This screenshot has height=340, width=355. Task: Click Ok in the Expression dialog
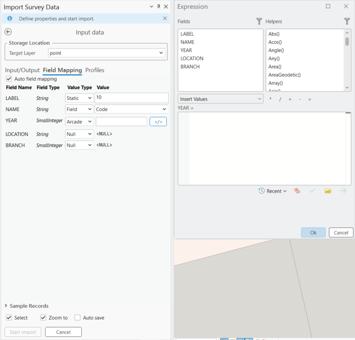(313, 232)
